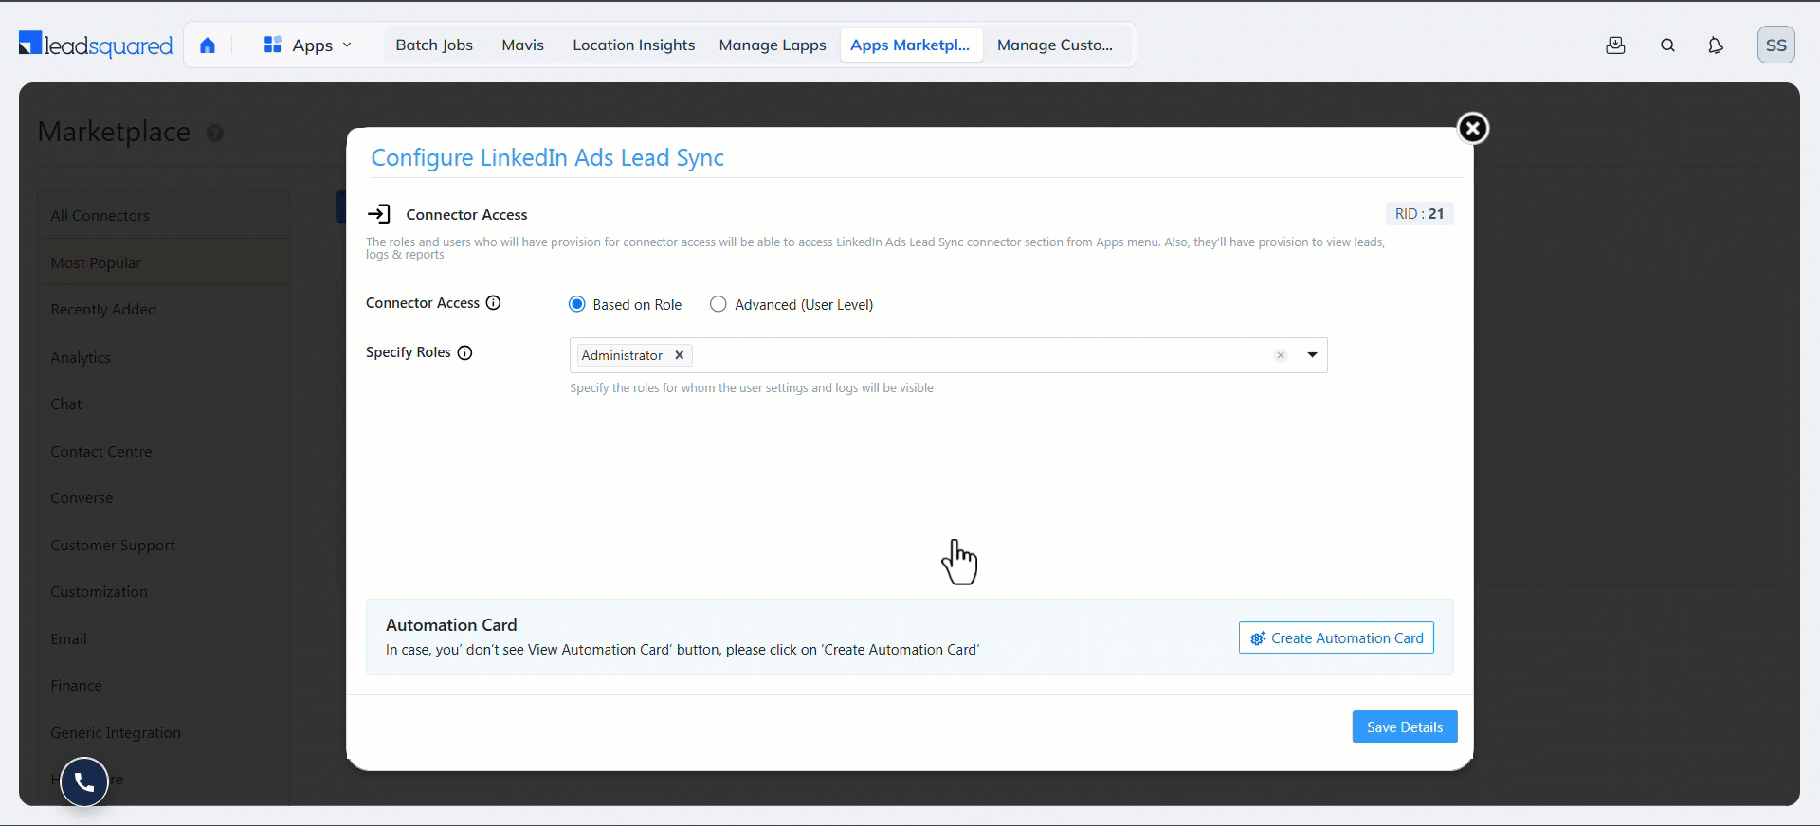Click the Automation Card heading

pyautogui.click(x=451, y=625)
